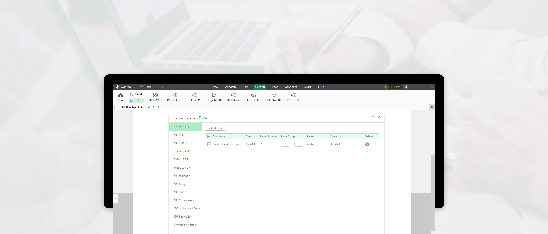
Task: Open Conversion History in converter sidebar
Action: pos(185,225)
